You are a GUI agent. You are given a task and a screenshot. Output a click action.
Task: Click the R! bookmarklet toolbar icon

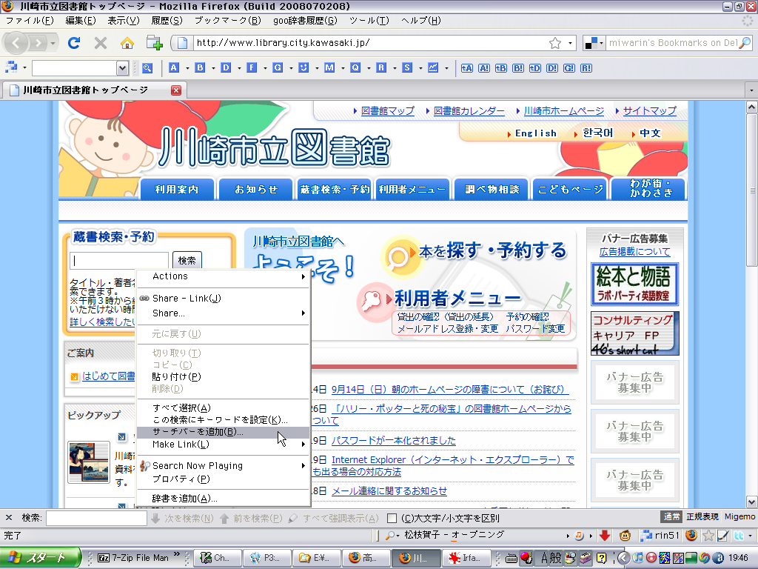pos(586,68)
